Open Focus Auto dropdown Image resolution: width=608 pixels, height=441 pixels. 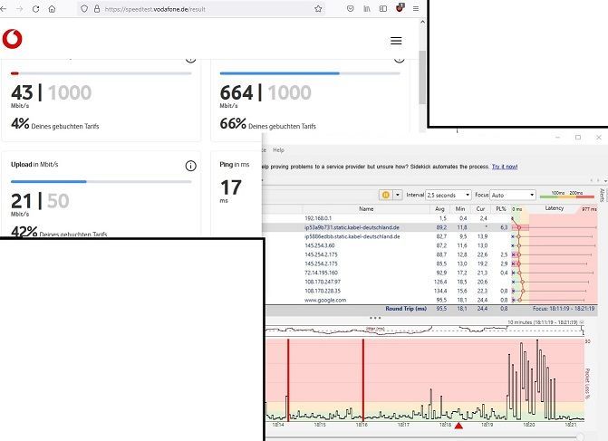513,195
